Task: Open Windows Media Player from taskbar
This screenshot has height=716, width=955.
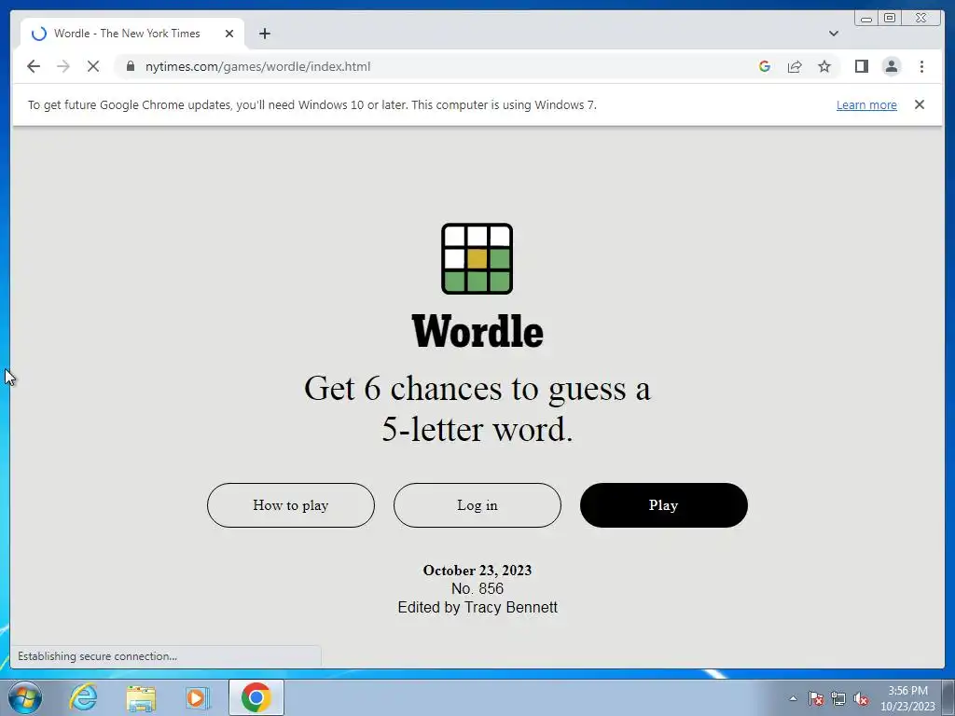Action: point(198,697)
